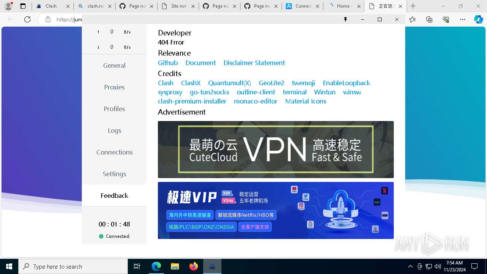Open Edge Settings and more menu

click(x=463, y=19)
